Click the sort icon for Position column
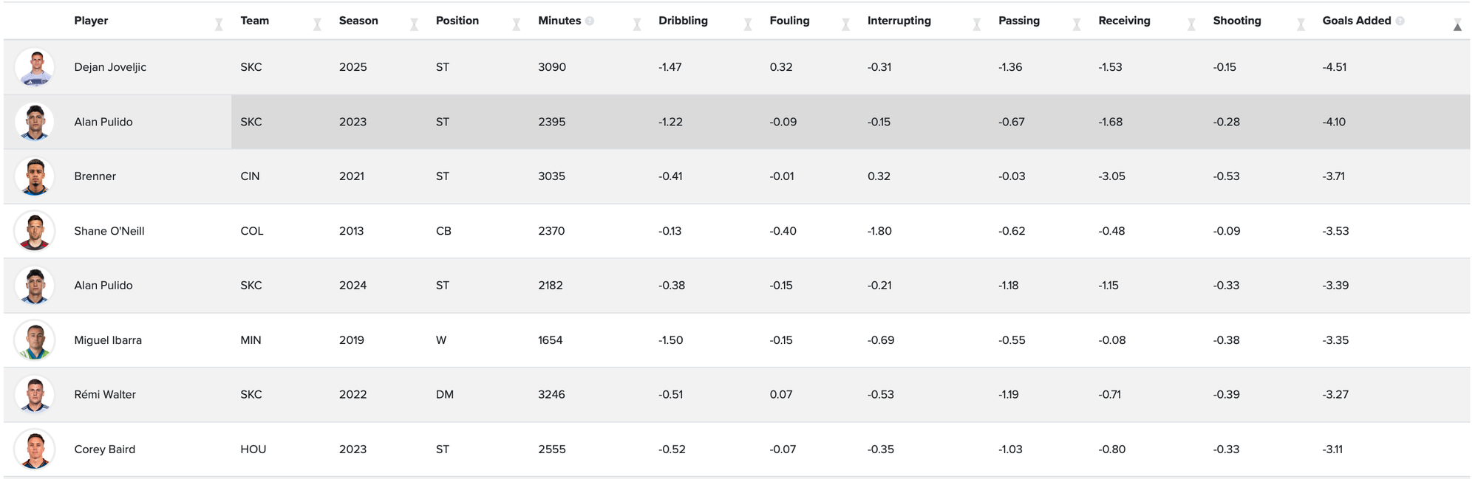 tap(517, 25)
